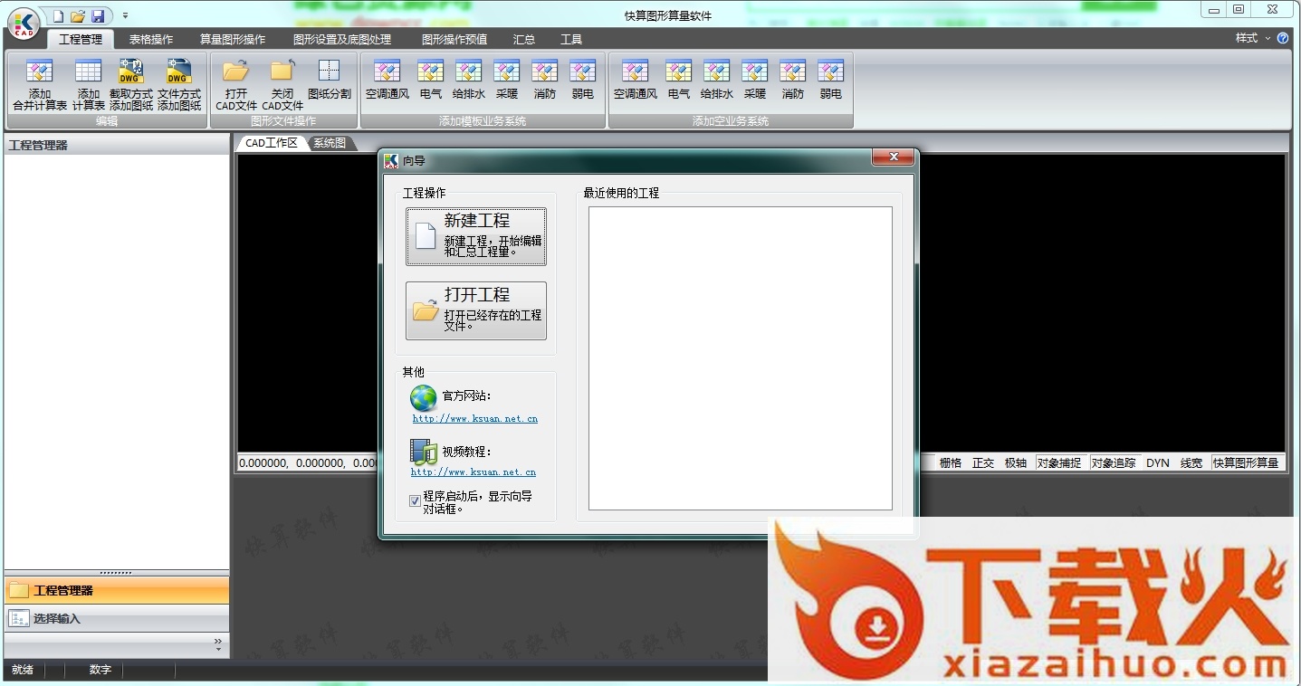1301x686 pixels.
Task: Open the 图形操作预值 ribbon tab
Action: [454, 40]
